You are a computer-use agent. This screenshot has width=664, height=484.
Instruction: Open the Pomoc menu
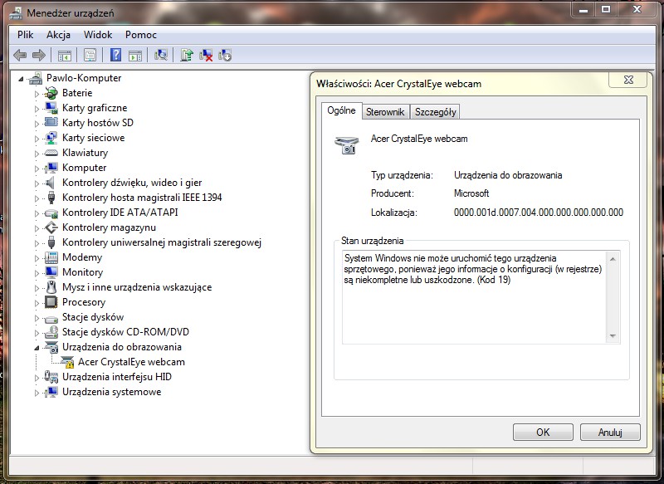(x=140, y=35)
